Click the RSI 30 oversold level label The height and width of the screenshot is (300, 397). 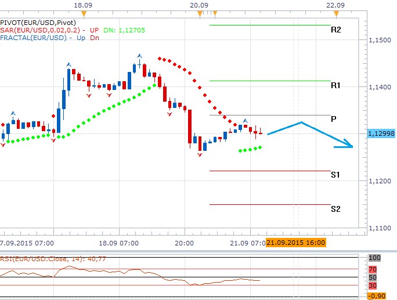pyautogui.click(x=373, y=285)
